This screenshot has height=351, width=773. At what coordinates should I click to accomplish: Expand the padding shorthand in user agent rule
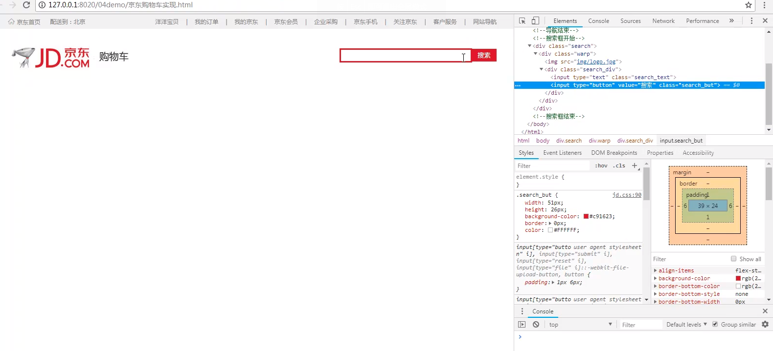(553, 282)
